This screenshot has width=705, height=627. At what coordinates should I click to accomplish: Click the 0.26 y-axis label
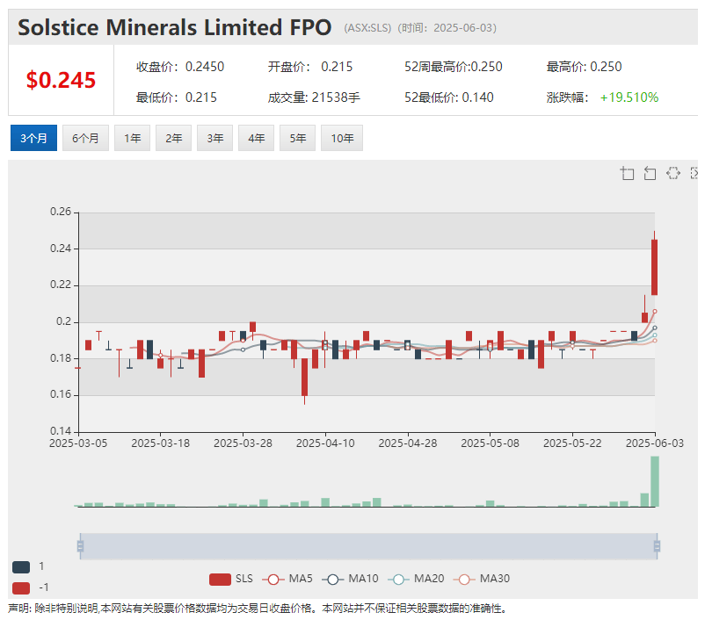click(x=61, y=212)
